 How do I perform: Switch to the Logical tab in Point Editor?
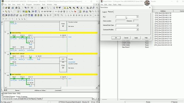pyautogui.click(x=104, y=12)
